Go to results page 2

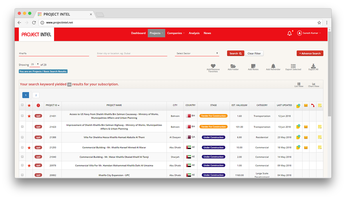click(x=36, y=95)
